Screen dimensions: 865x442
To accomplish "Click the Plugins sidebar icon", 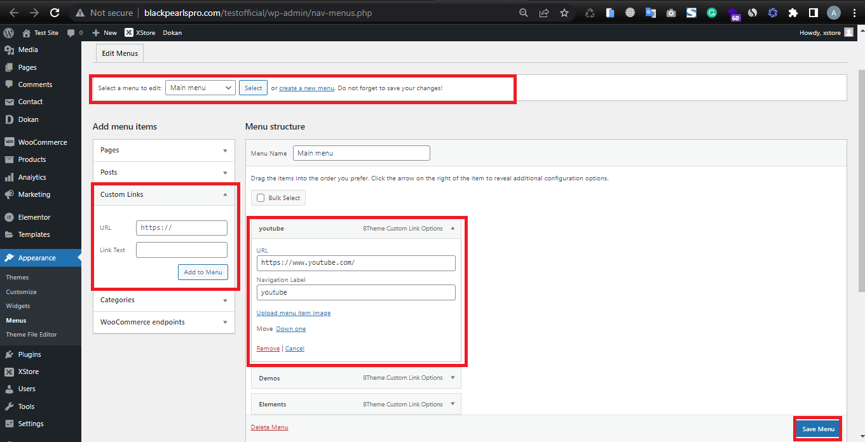I will tap(9, 354).
